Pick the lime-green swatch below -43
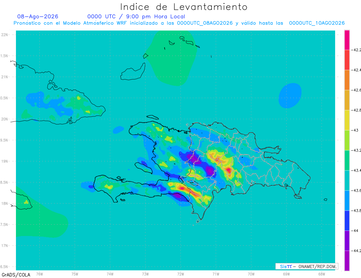 pyautogui.click(x=347, y=140)
